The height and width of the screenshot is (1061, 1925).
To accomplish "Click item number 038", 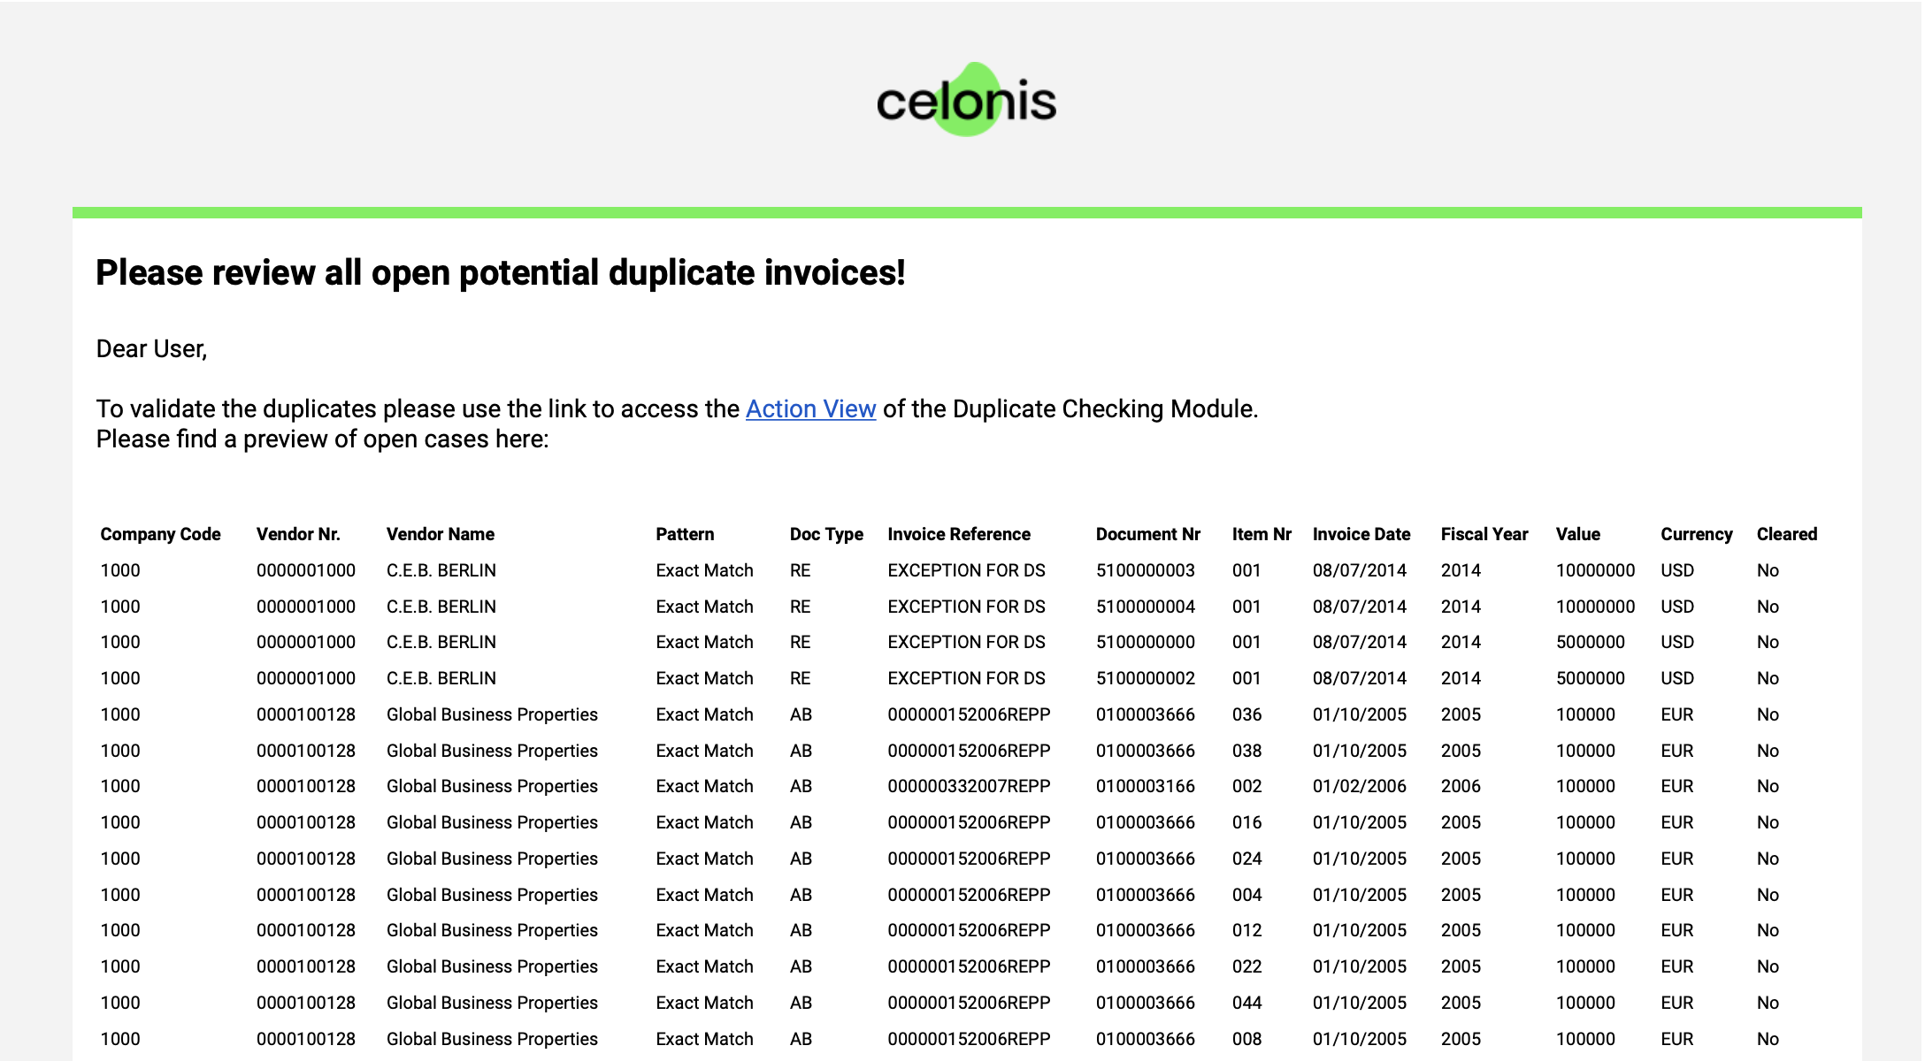I will click(1246, 751).
